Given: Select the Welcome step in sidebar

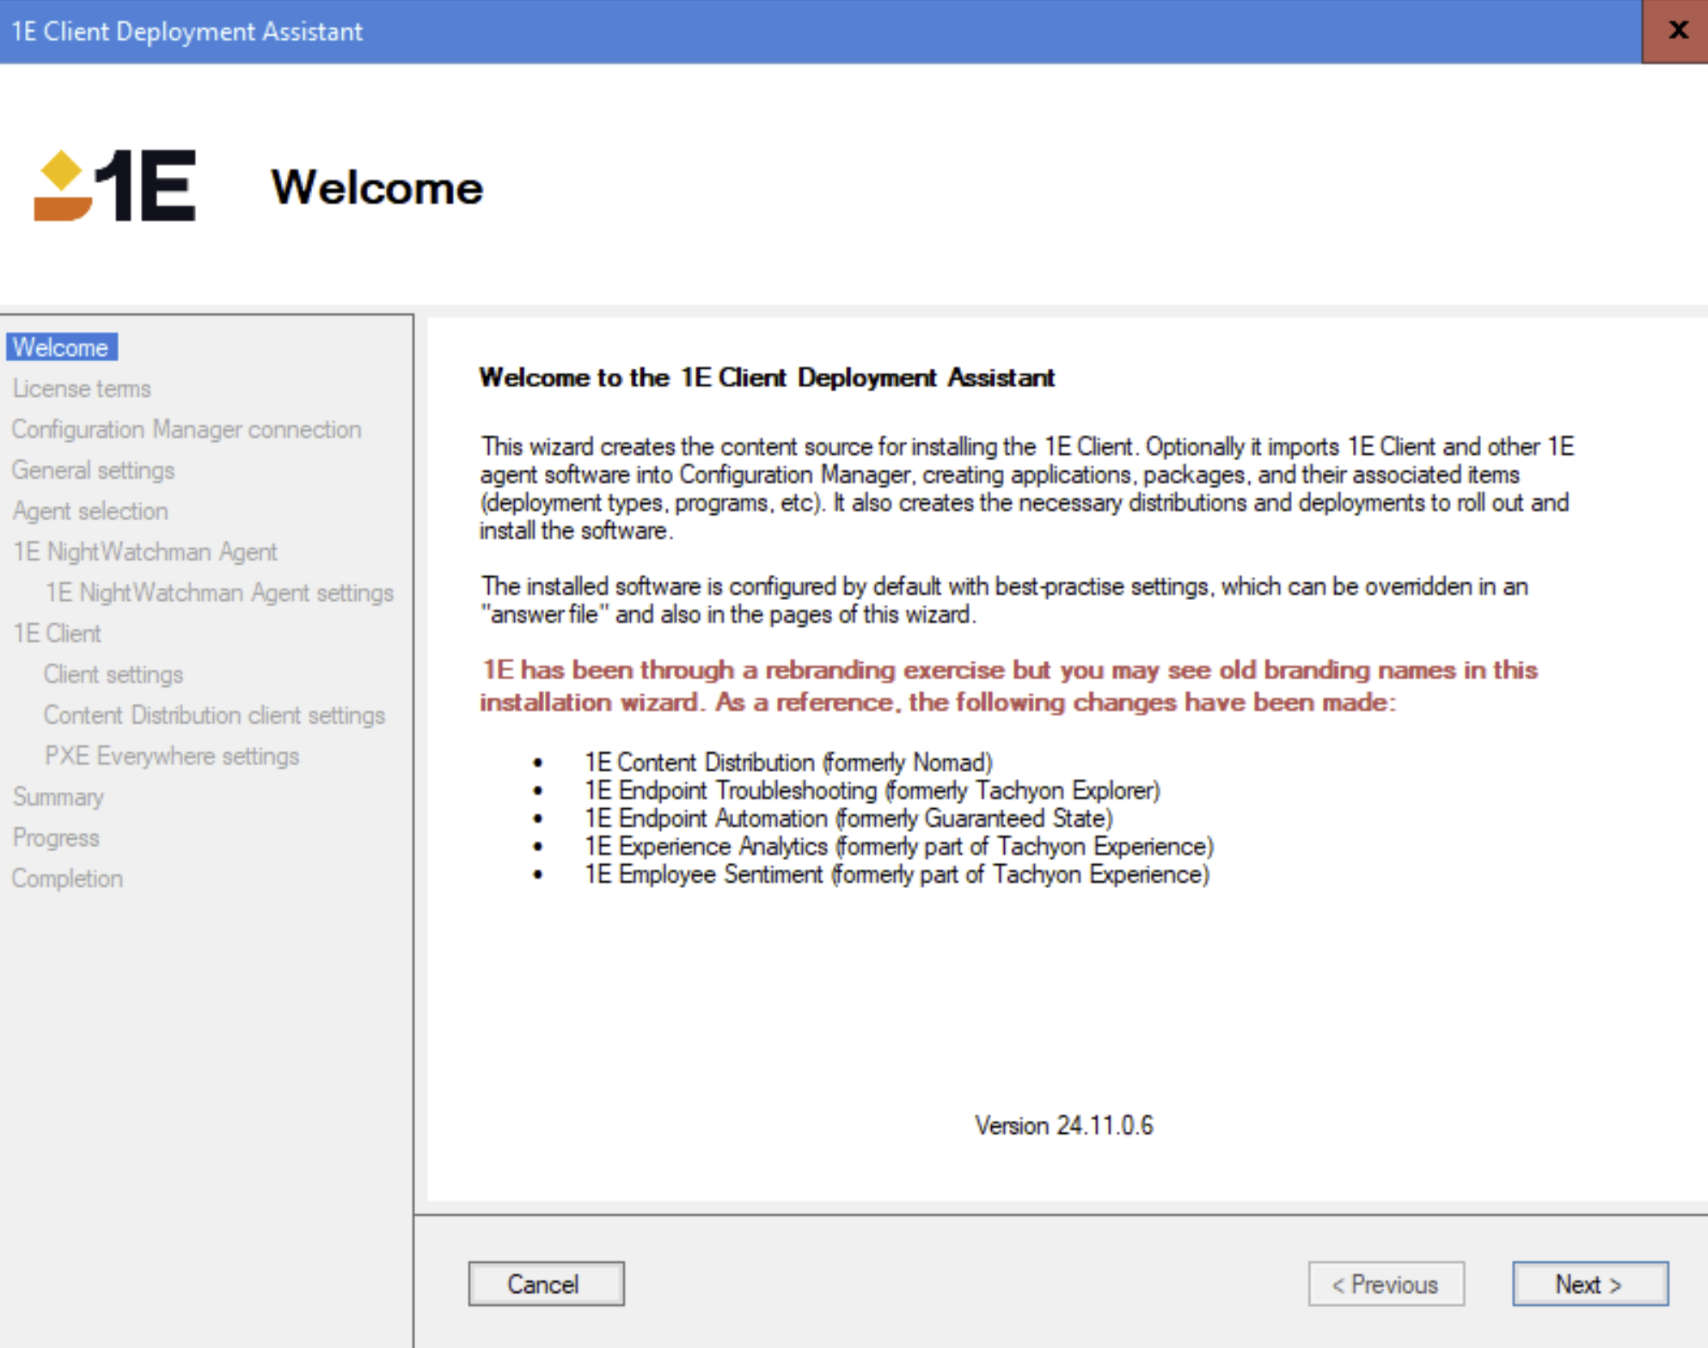Looking at the screenshot, I should pyautogui.click(x=61, y=347).
